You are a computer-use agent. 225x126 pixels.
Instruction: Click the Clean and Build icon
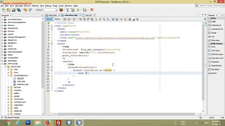[x=73, y=10]
